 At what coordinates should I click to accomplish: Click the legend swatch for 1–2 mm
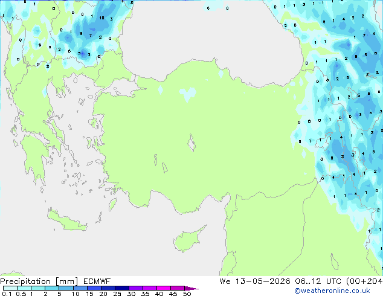38,288
